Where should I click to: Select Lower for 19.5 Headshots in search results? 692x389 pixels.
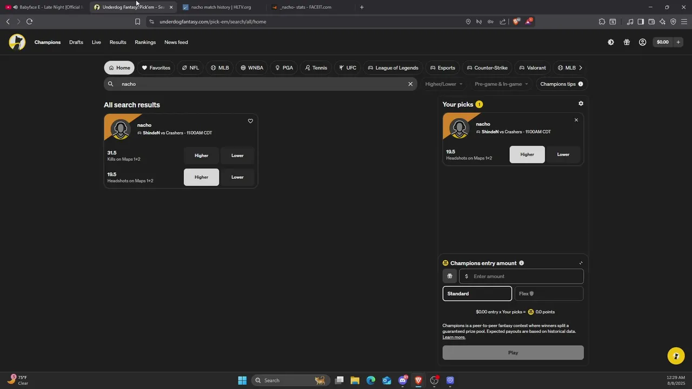tap(237, 177)
